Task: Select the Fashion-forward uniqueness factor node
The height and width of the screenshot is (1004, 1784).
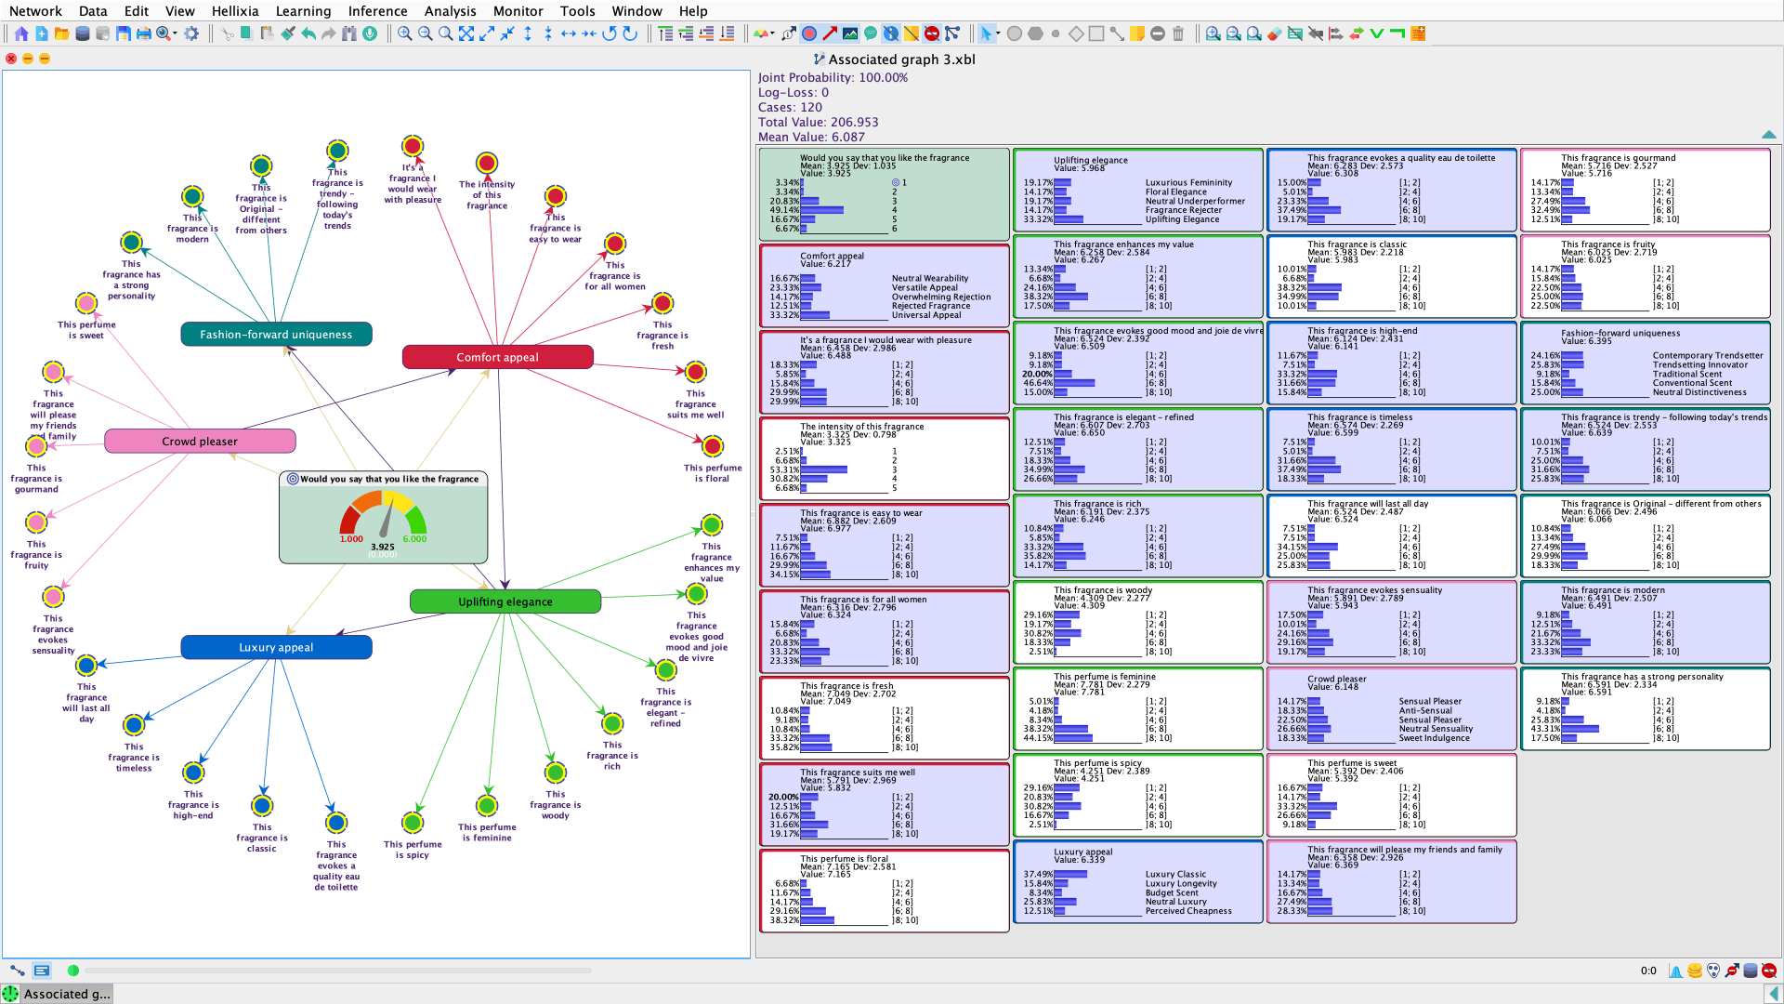Action: pos(276,335)
